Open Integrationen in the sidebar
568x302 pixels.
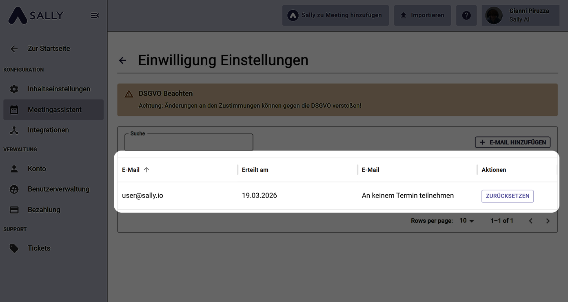48,130
